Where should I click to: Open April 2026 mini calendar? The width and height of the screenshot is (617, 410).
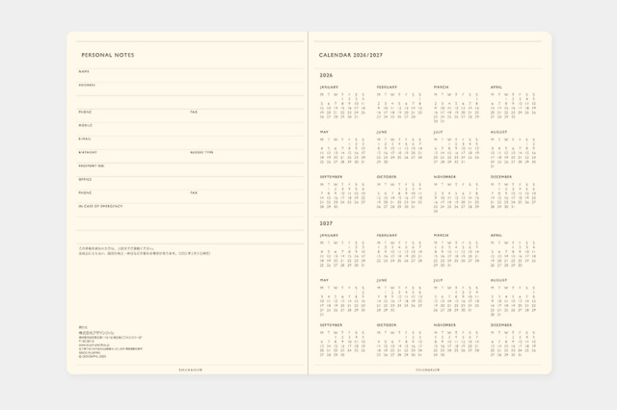point(513,105)
